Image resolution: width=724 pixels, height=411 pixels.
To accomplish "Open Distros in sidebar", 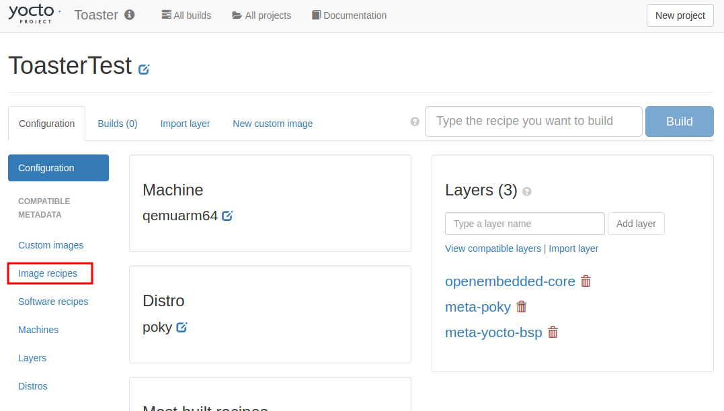I will coord(33,386).
